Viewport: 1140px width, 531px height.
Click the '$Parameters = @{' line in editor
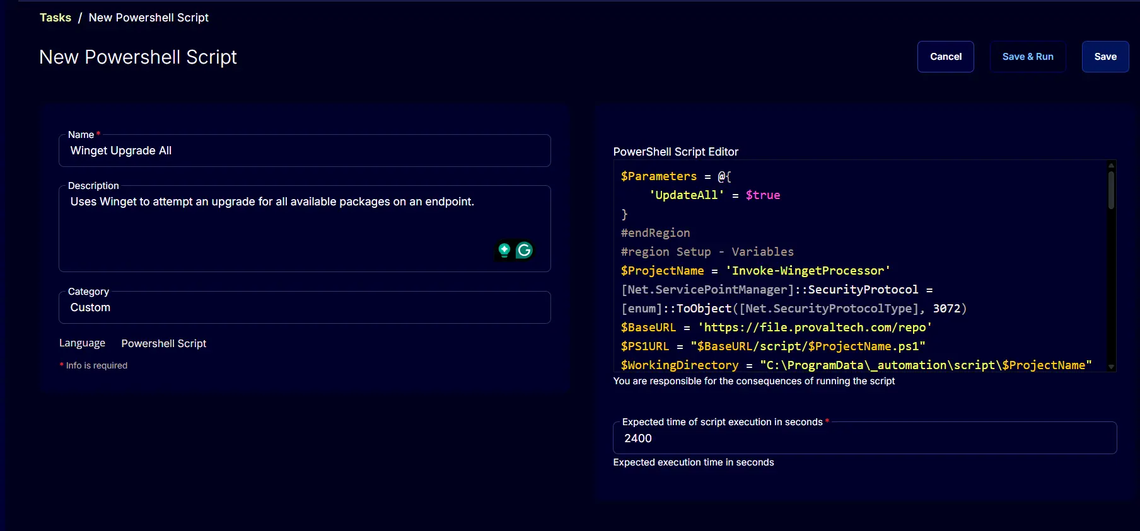click(x=676, y=176)
